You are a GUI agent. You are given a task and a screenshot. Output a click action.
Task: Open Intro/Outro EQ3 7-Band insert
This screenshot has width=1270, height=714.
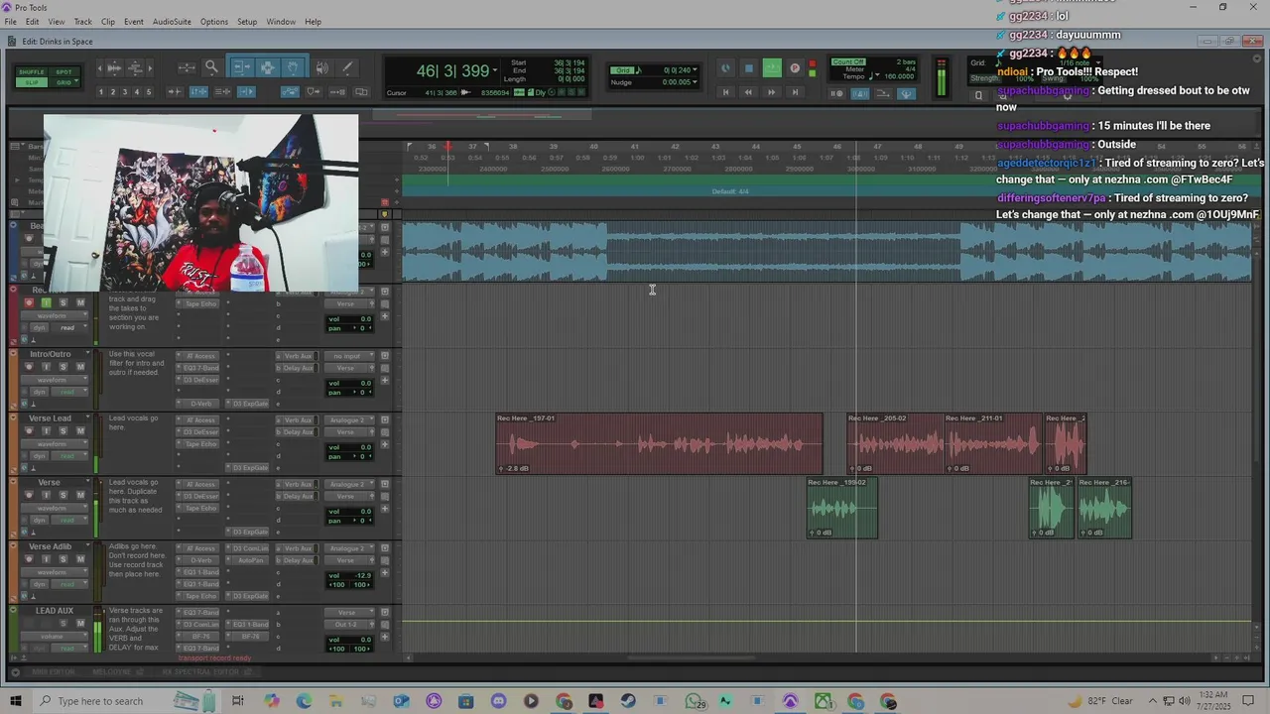201,368
